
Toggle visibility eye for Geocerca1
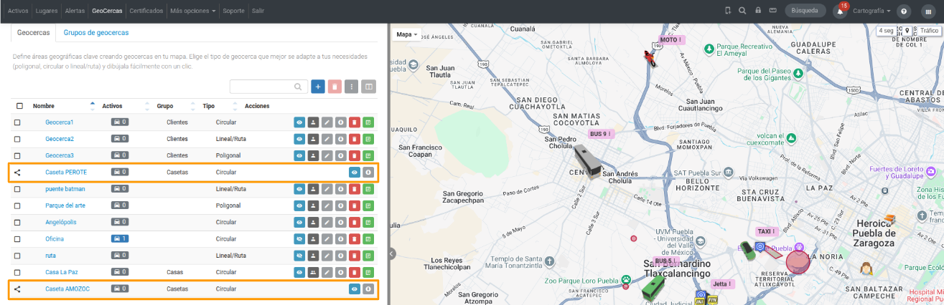tap(299, 122)
